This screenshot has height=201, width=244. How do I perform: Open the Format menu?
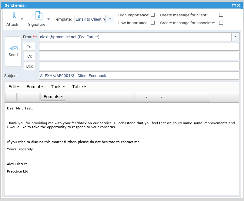pos(35,87)
